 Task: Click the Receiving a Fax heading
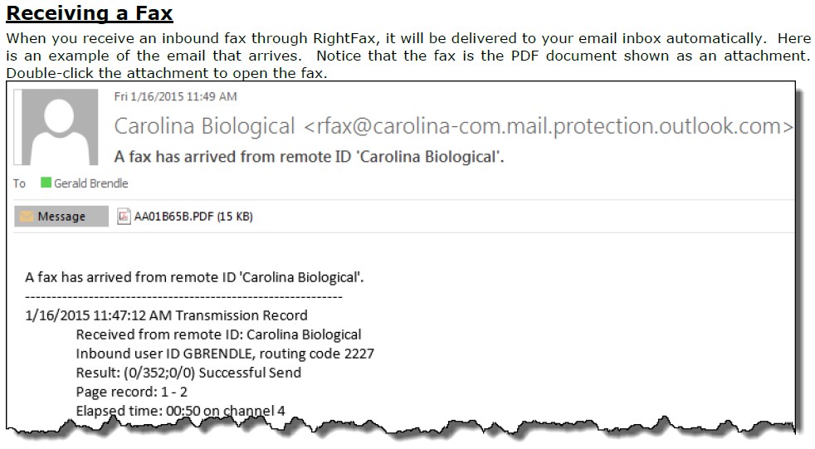(x=90, y=13)
